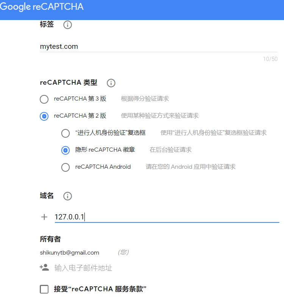
Task: Click the (您) label next to owner
Action: [123, 252]
